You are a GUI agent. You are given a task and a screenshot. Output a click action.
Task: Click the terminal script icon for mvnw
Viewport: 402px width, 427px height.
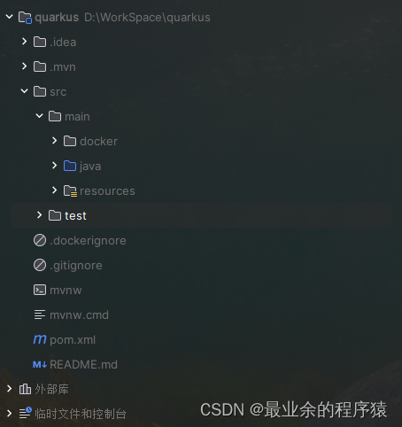[x=40, y=290]
